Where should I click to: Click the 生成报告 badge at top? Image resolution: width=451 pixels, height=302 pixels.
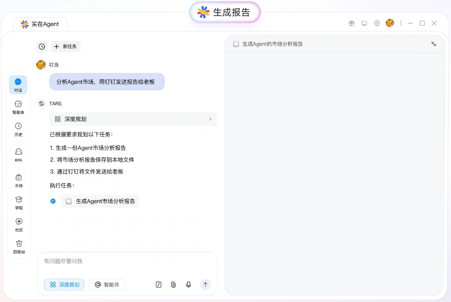pyautogui.click(x=225, y=12)
